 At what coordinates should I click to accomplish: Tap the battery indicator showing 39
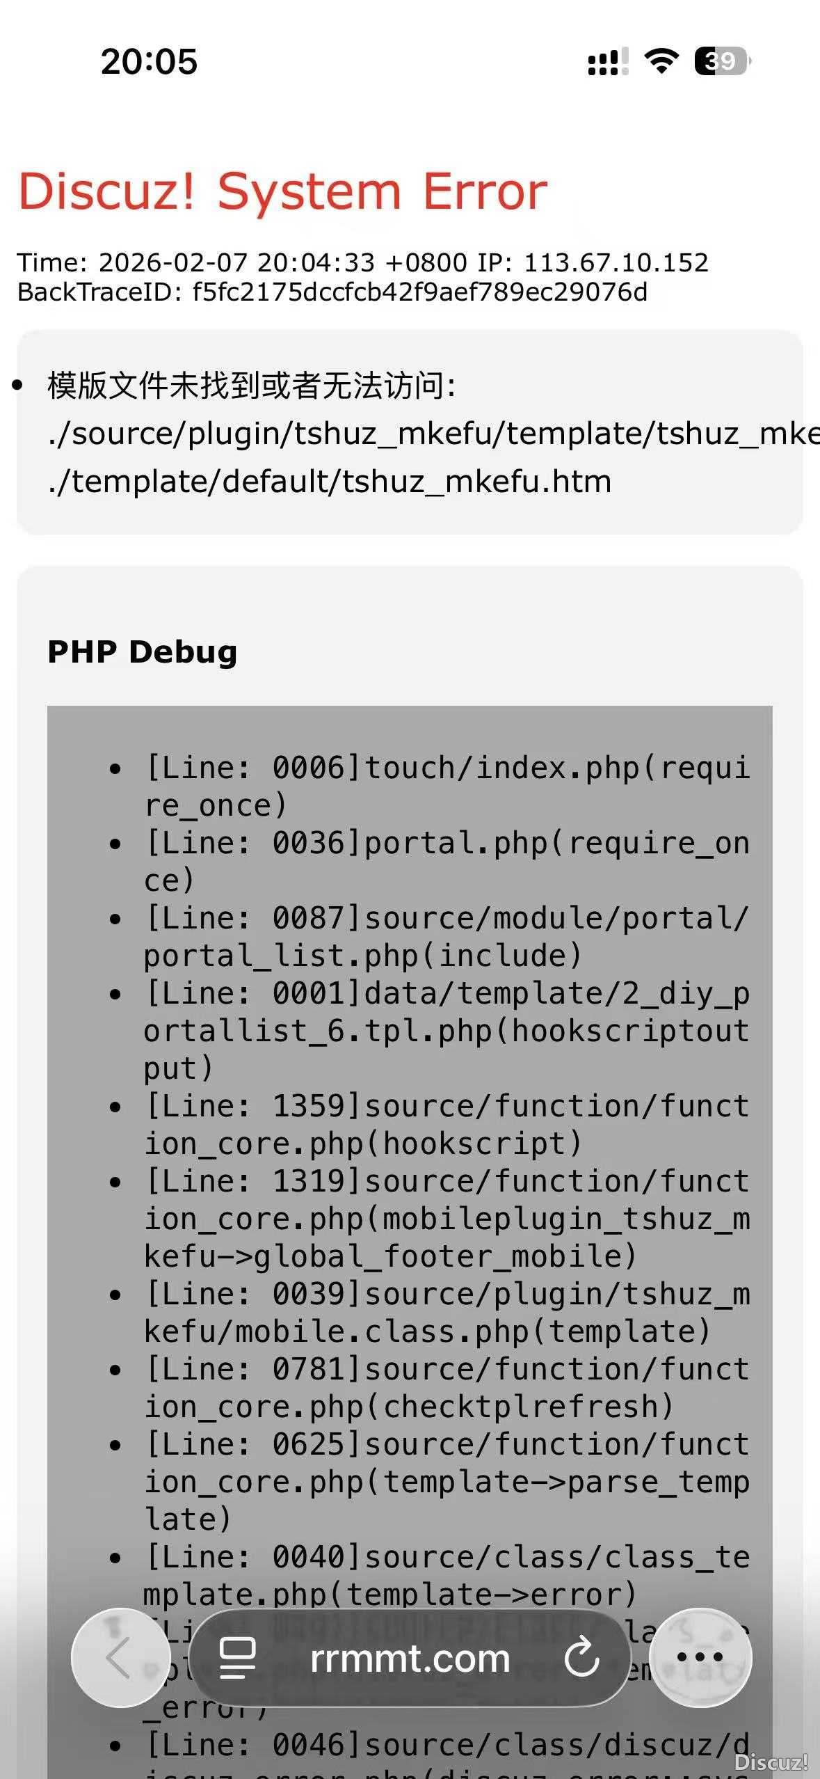click(722, 61)
